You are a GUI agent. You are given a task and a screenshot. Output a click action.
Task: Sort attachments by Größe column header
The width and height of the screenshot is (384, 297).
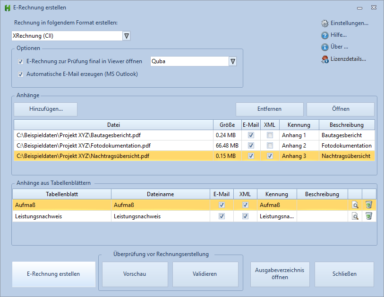pos(227,125)
